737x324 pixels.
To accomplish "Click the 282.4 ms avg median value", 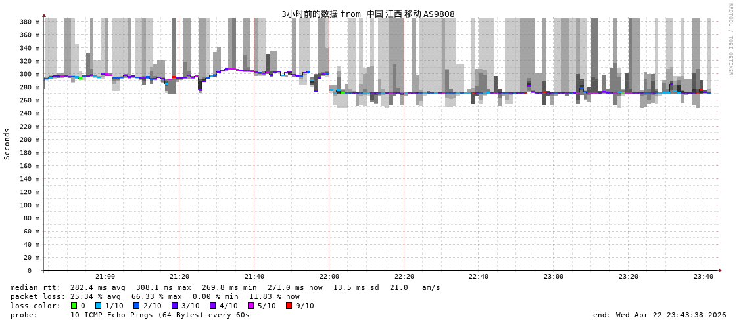I will pyautogui.click(x=98, y=287).
